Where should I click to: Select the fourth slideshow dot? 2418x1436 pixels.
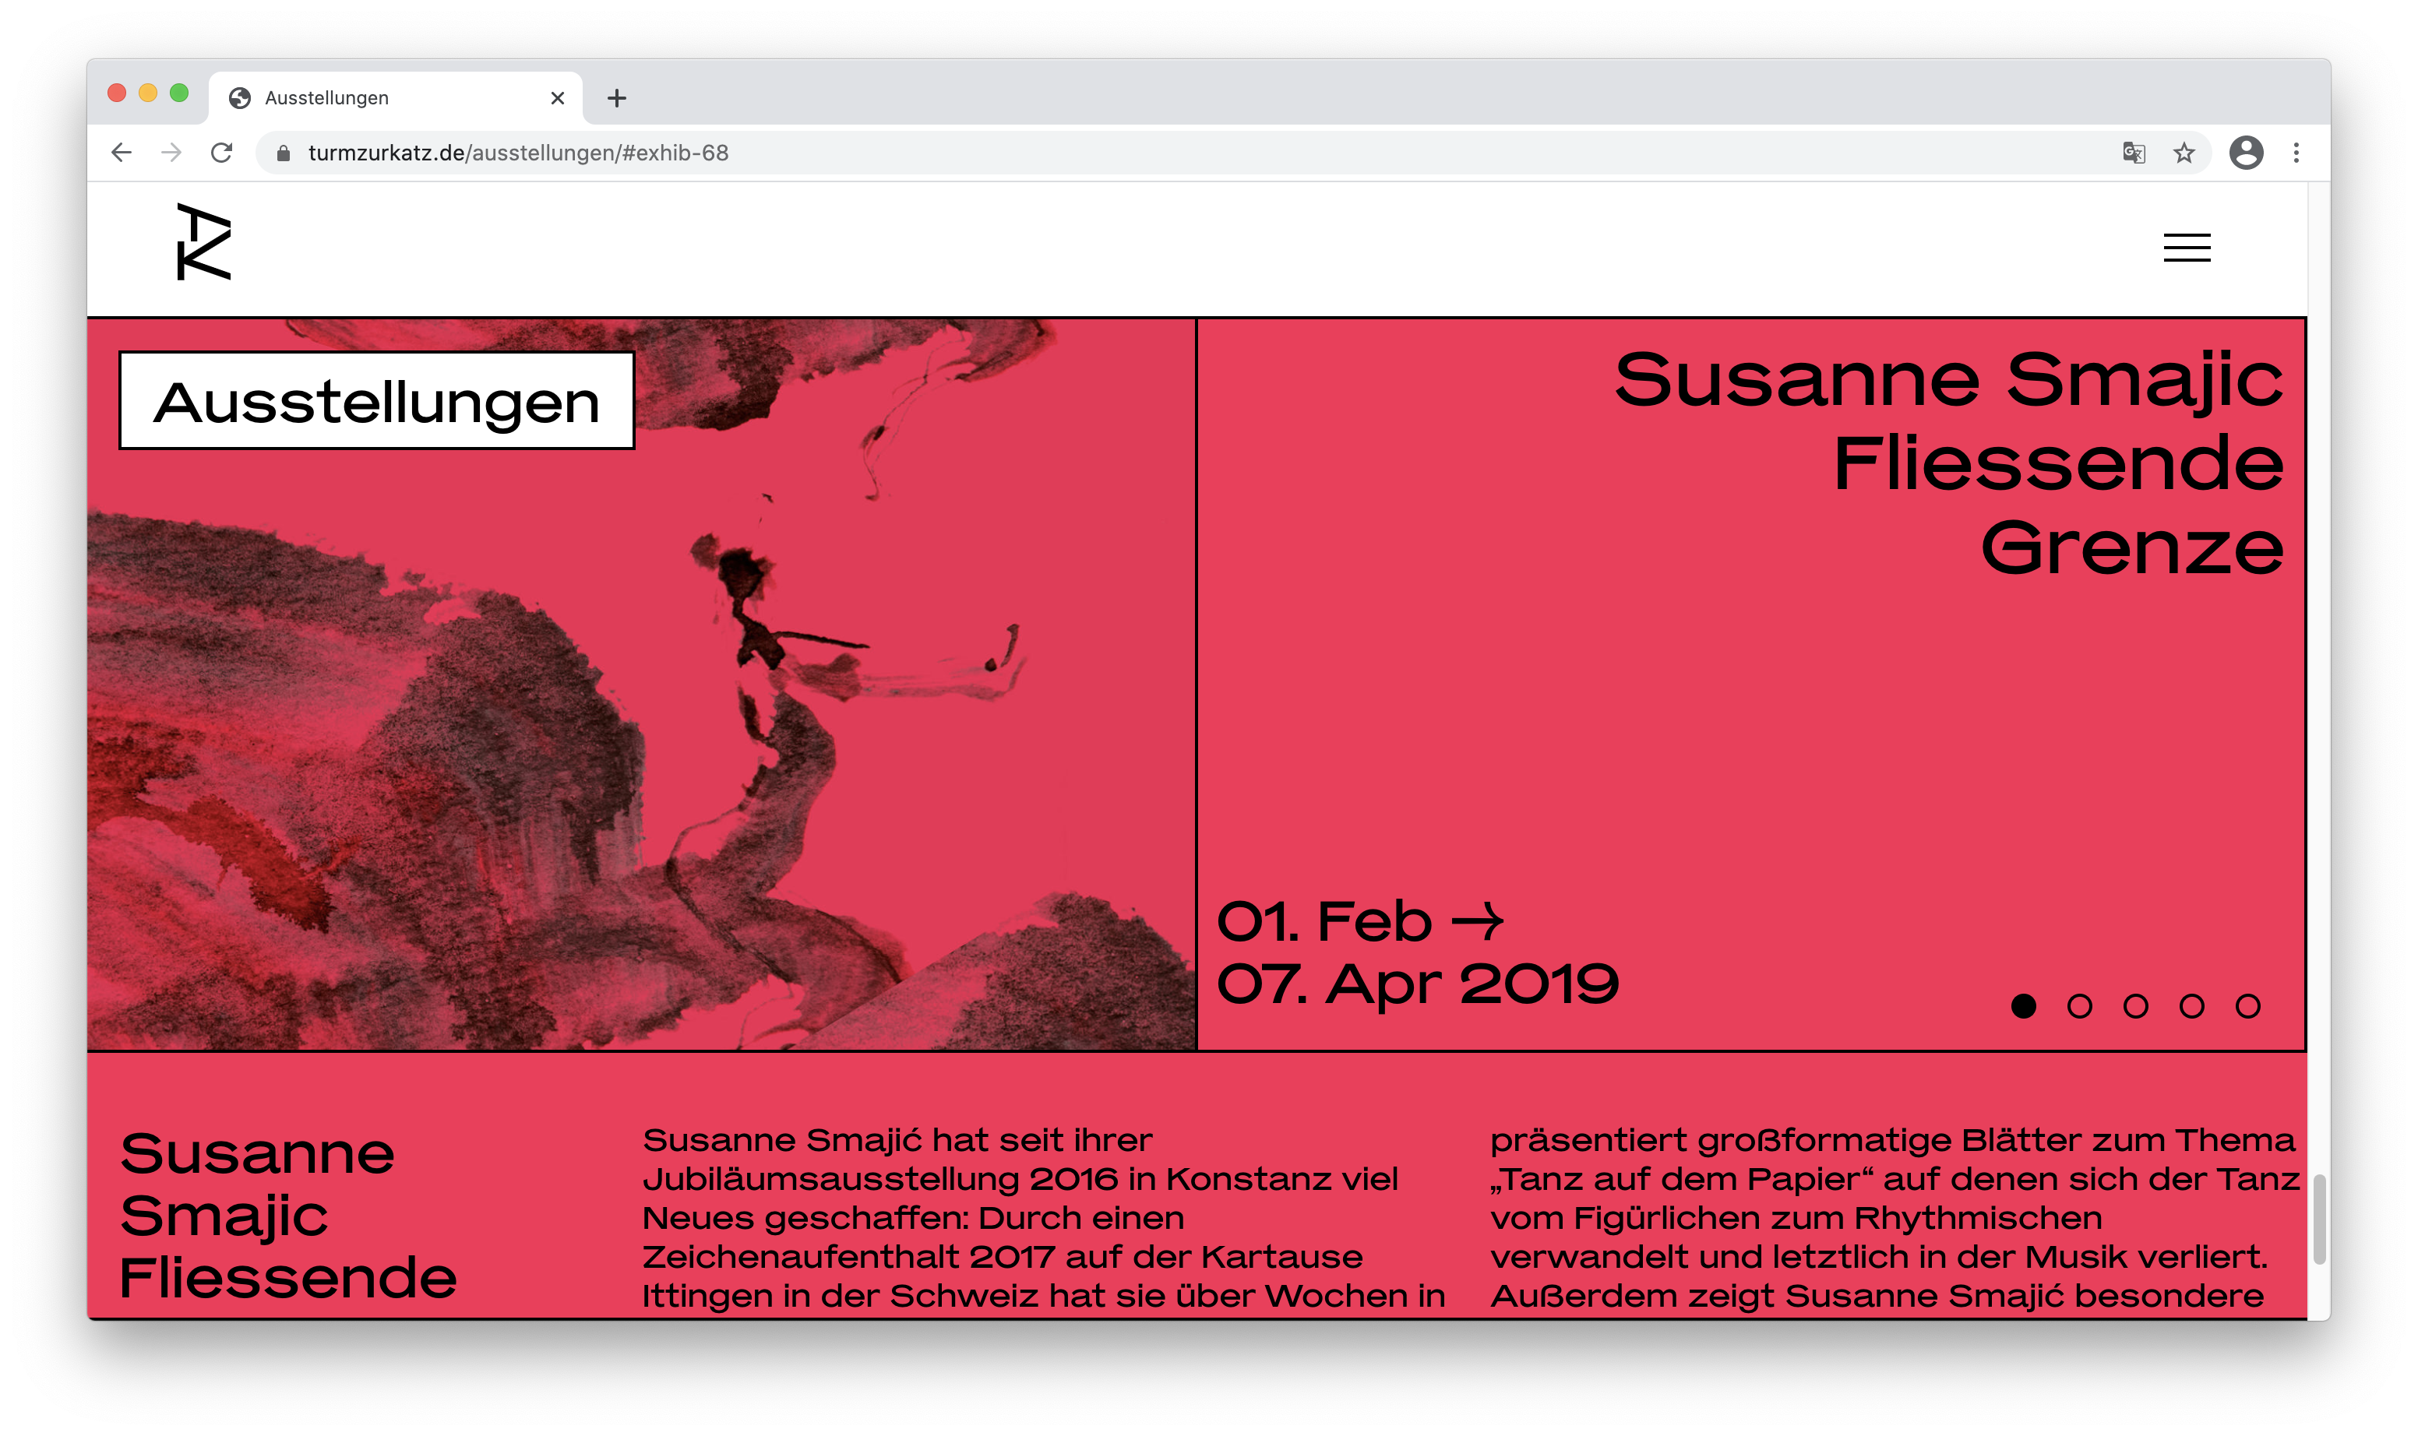(x=2191, y=1006)
